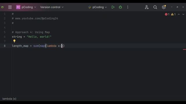Click the map function call
The image size is (186, 104).
[42, 46]
